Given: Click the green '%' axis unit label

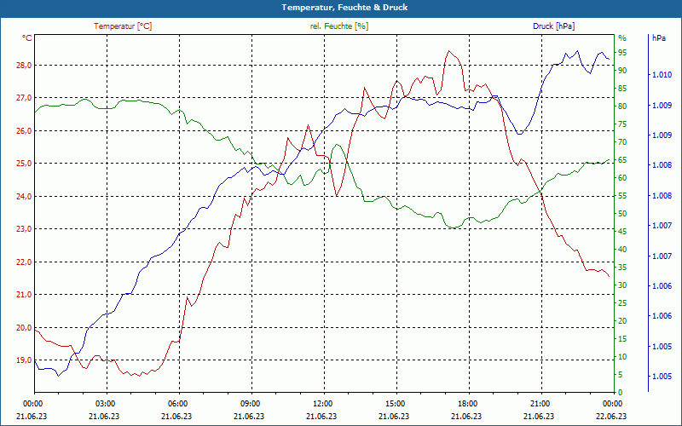Looking at the screenshot, I should click(x=622, y=38).
